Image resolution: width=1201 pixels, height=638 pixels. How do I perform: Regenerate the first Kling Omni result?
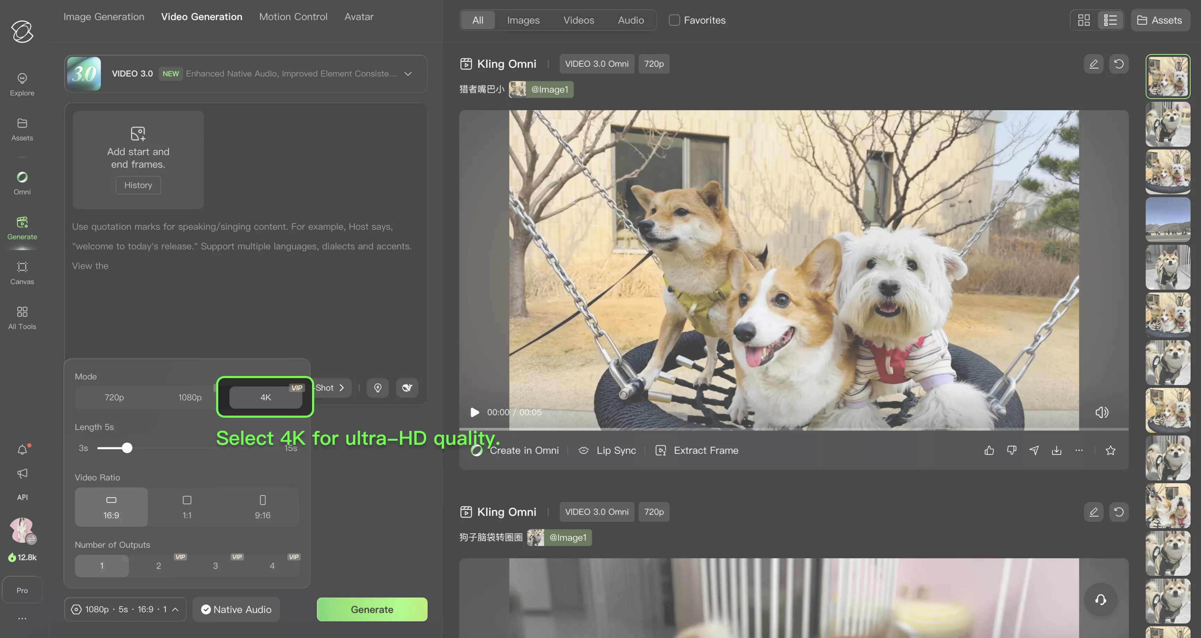point(1119,64)
